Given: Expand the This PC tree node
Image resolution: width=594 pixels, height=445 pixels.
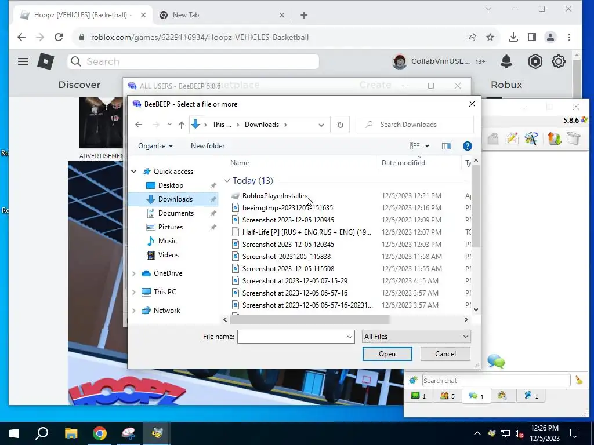Looking at the screenshot, I should click(134, 292).
